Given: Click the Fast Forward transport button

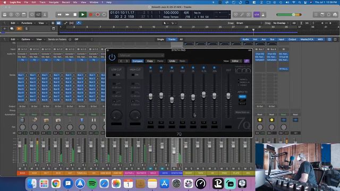Looking at the screenshot, I should pyautogui.click(x=67, y=15).
